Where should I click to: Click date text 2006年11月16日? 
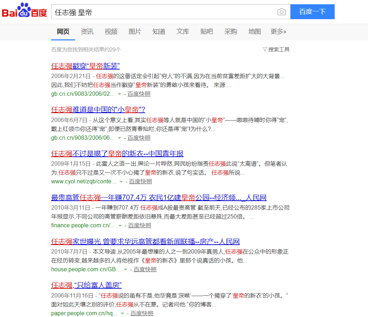pyautogui.click(x=72, y=296)
